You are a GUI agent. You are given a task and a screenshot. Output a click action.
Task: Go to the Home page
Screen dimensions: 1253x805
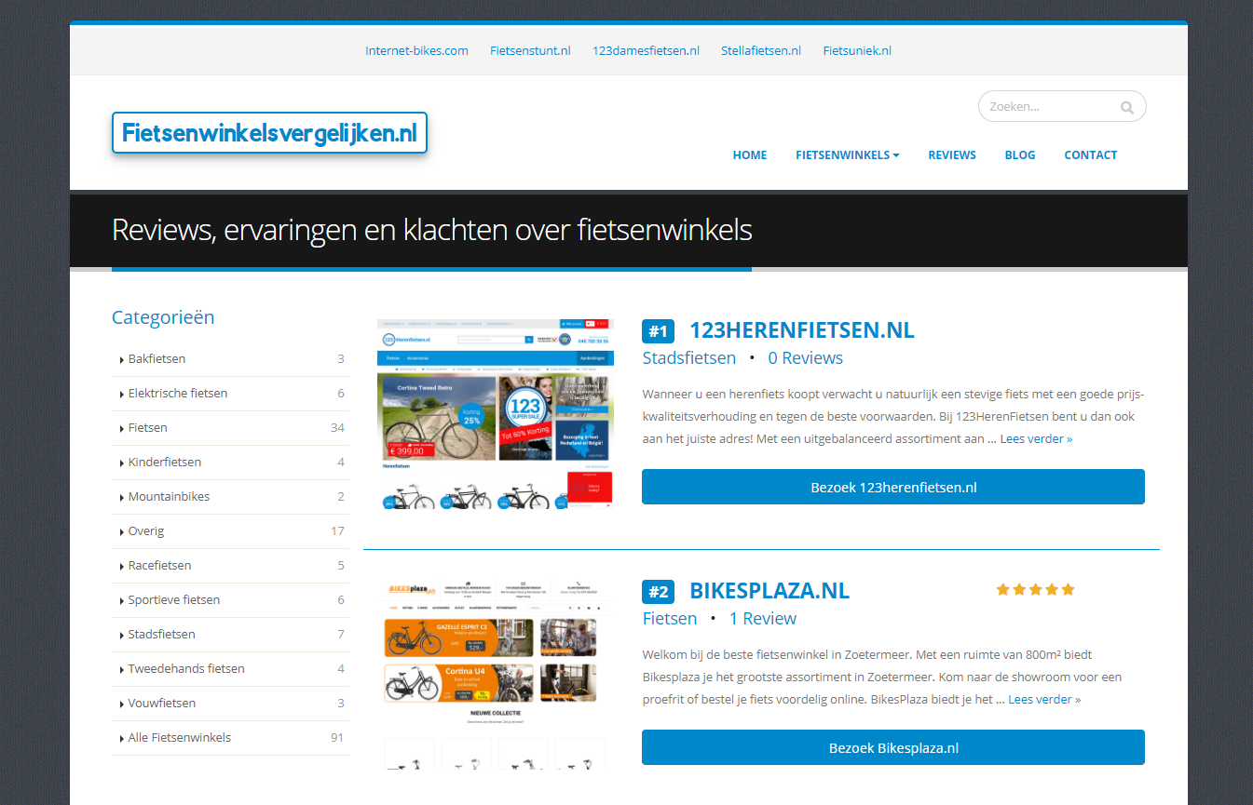[x=750, y=155]
